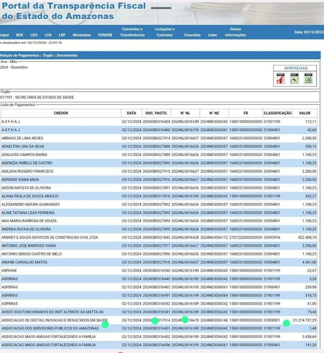Select creditor ARIANE CARVALHO MATOS
Screen dimensions: 324x353
(x=24, y=262)
